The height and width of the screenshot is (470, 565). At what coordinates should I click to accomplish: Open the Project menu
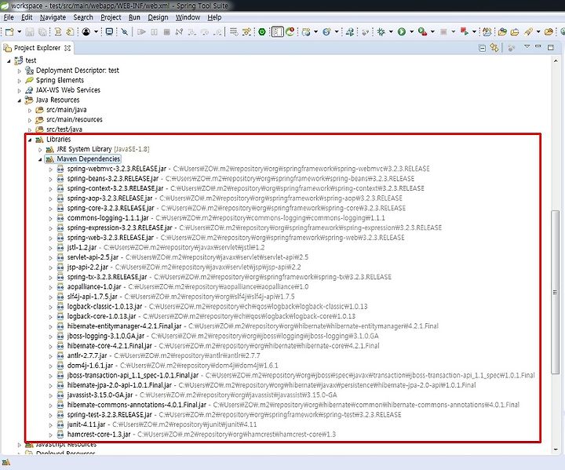[x=111, y=17]
